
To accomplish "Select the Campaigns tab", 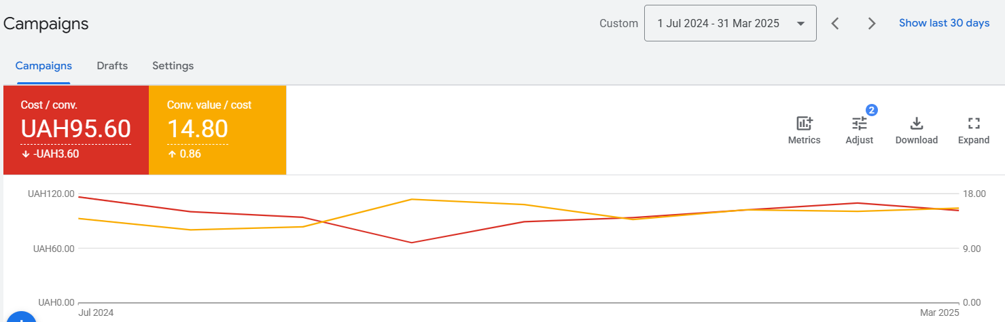I will point(43,66).
